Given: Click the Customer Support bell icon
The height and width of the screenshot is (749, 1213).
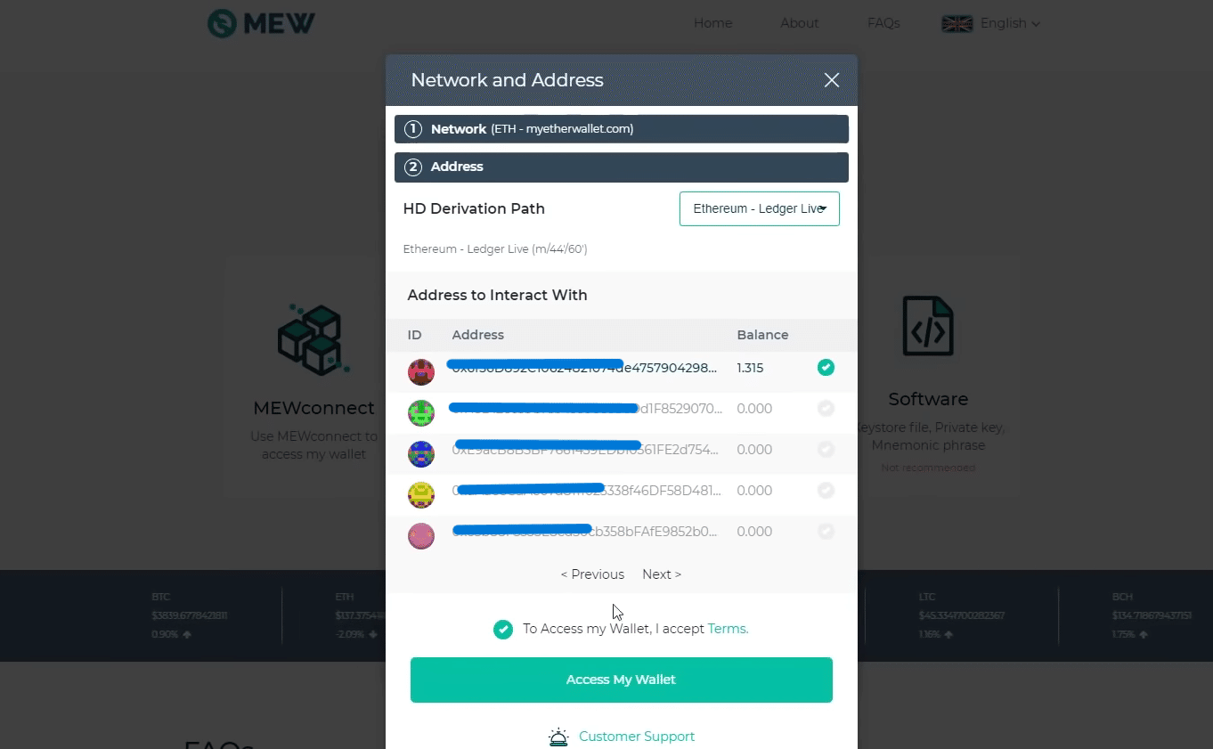Looking at the screenshot, I should click(x=558, y=737).
